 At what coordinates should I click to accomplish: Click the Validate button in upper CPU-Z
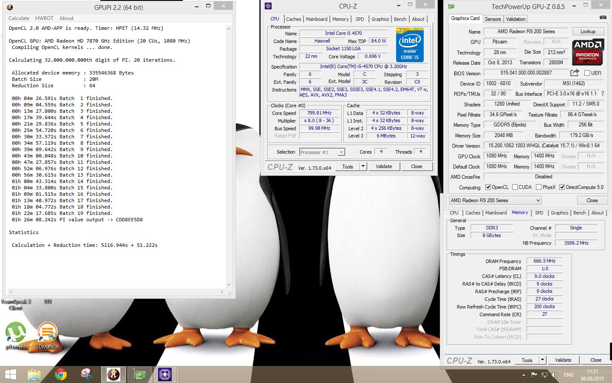[x=384, y=166]
